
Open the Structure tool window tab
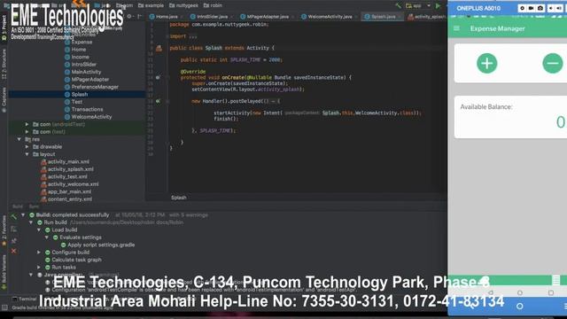pos(4,64)
